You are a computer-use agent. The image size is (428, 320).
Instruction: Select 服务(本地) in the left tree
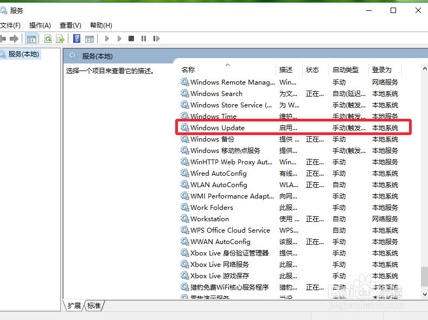(23, 54)
